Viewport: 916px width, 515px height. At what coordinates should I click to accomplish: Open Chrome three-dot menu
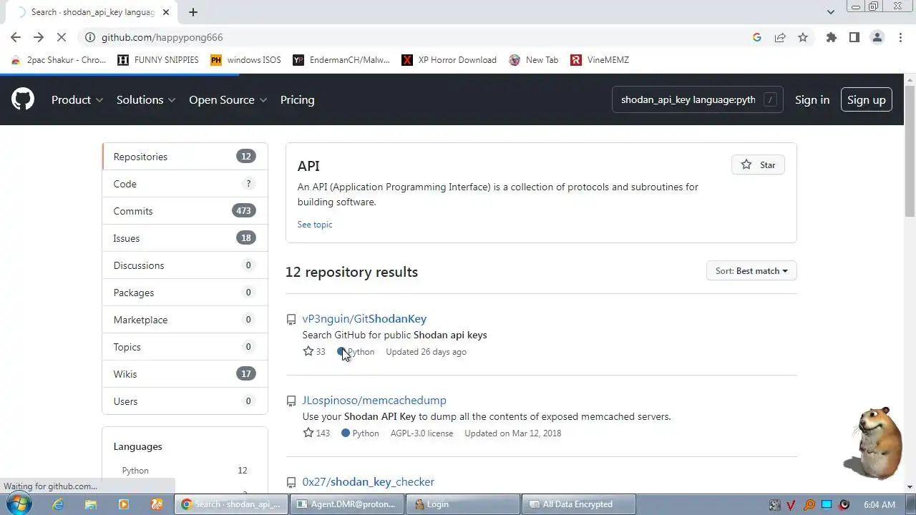tap(900, 37)
